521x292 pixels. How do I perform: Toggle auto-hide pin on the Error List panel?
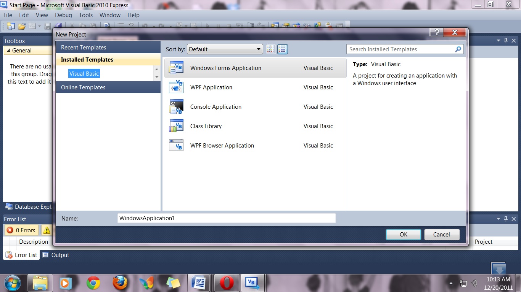pyautogui.click(x=506, y=219)
